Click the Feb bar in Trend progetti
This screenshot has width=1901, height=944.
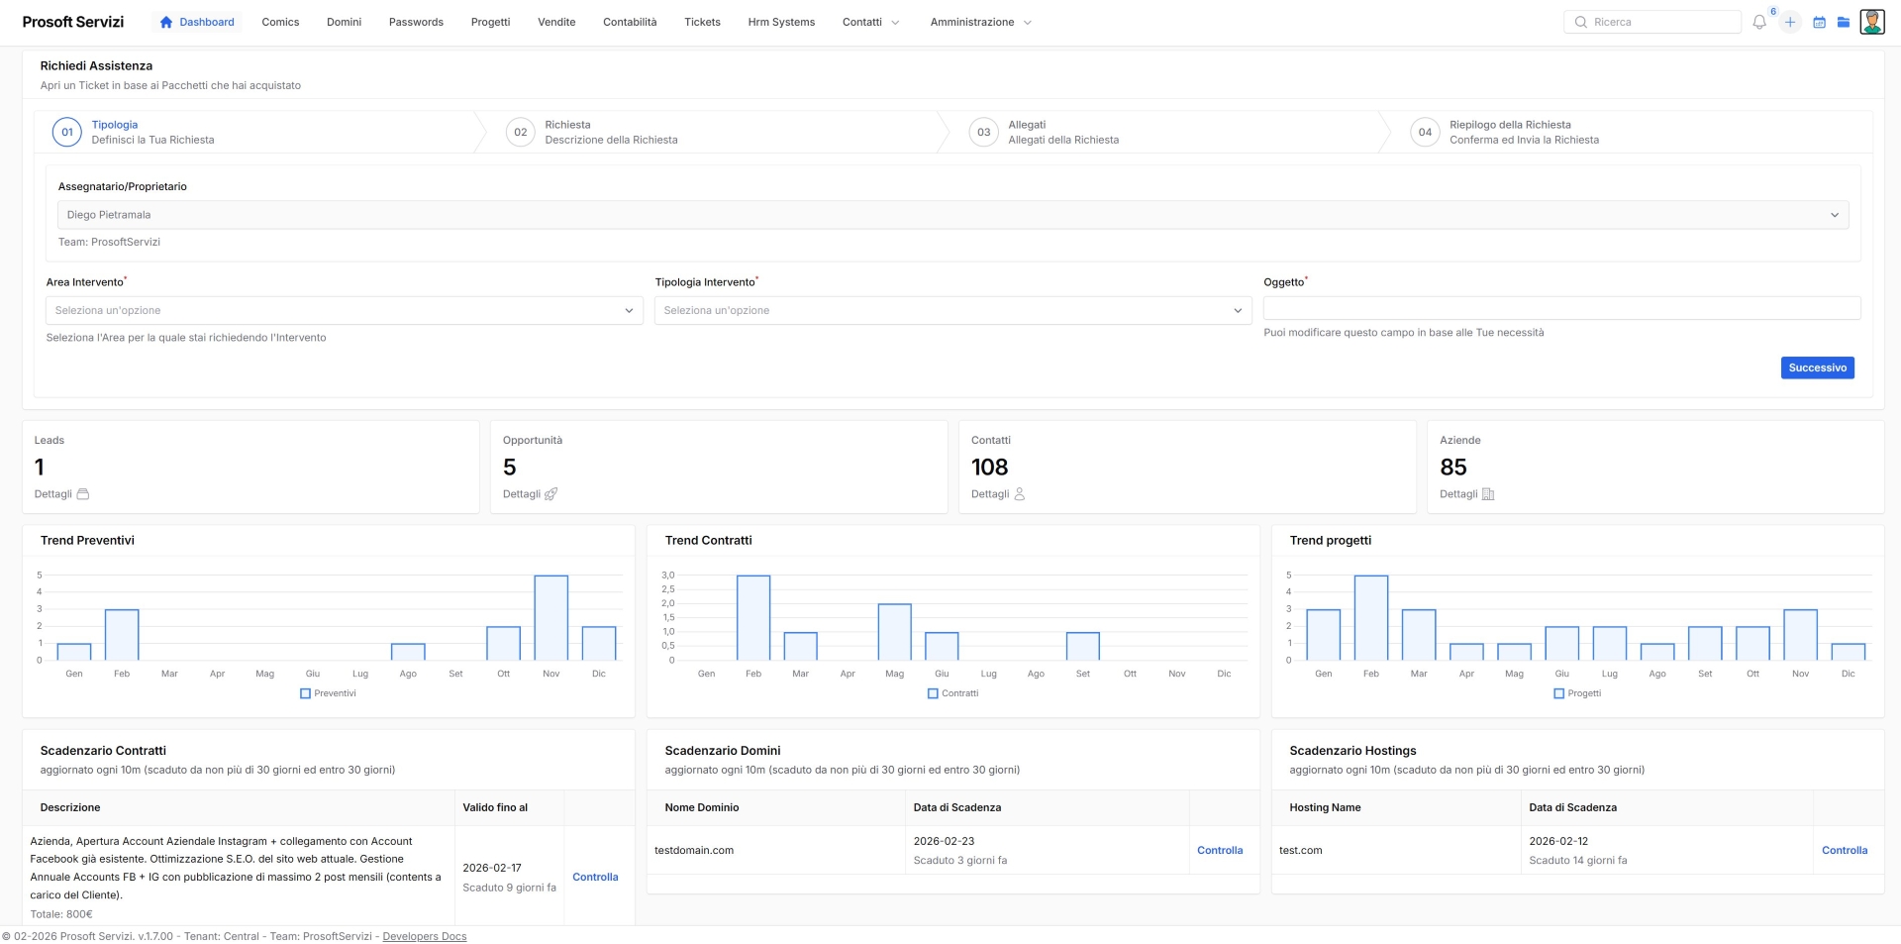pyautogui.click(x=1371, y=618)
